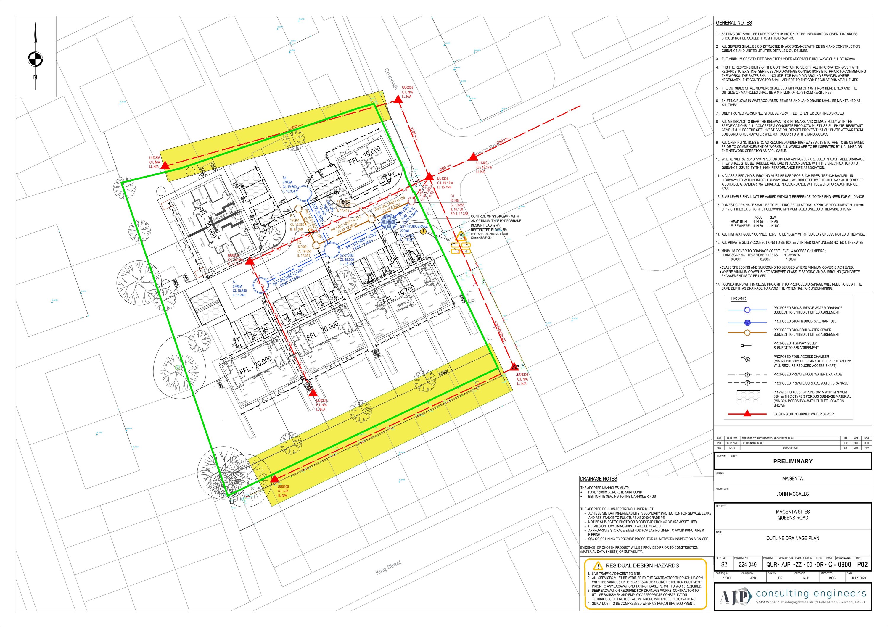Click the F1 foul water manhole circle
This screenshot has height=627, width=888.
pos(298,209)
